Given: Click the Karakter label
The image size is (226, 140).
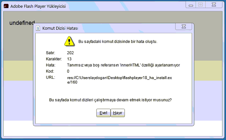Looking at the screenshot, I should click(x=54, y=59).
